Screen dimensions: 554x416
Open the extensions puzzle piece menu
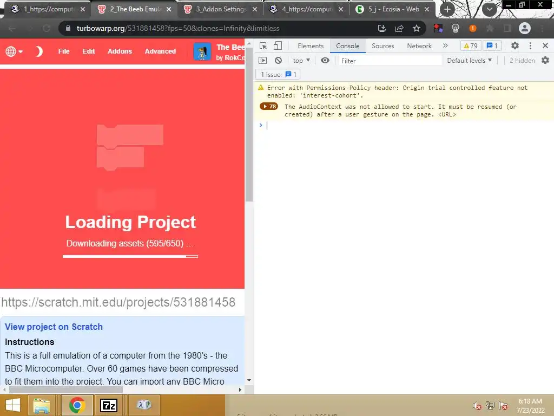pos(490,28)
